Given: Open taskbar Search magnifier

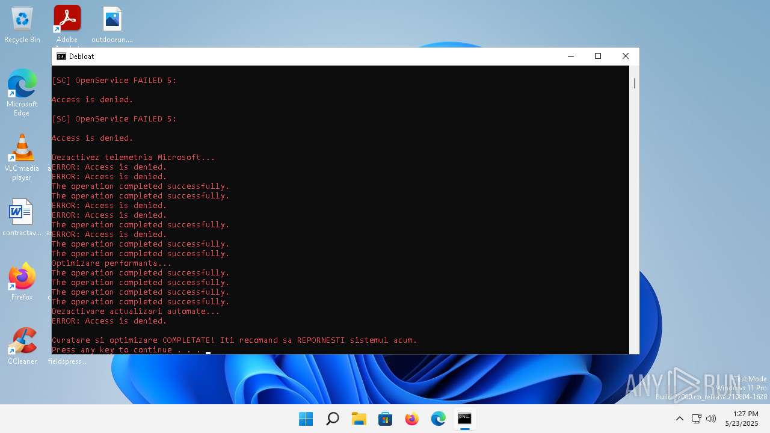Looking at the screenshot, I should (x=332, y=419).
